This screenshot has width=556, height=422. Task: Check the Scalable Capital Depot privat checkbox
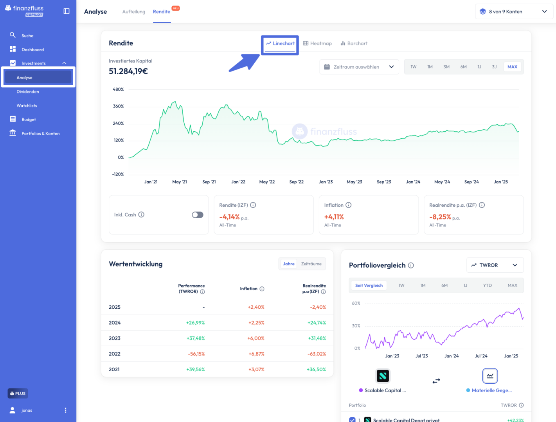click(352, 420)
